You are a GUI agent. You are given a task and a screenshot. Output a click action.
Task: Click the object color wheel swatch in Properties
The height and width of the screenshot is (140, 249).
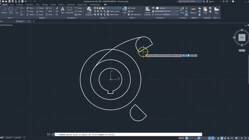pyautogui.click(x=153, y=8)
